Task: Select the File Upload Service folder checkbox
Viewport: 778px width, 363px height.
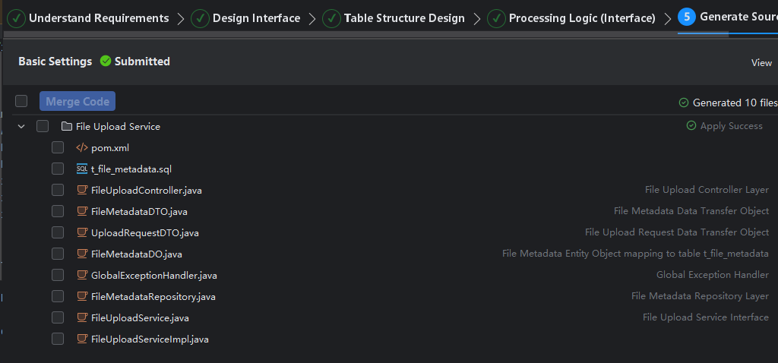Action: pos(43,127)
